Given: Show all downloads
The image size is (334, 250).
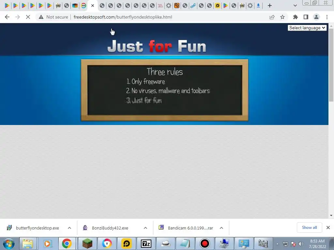Looking at the screenshot, I should click(x=309, y=228).
